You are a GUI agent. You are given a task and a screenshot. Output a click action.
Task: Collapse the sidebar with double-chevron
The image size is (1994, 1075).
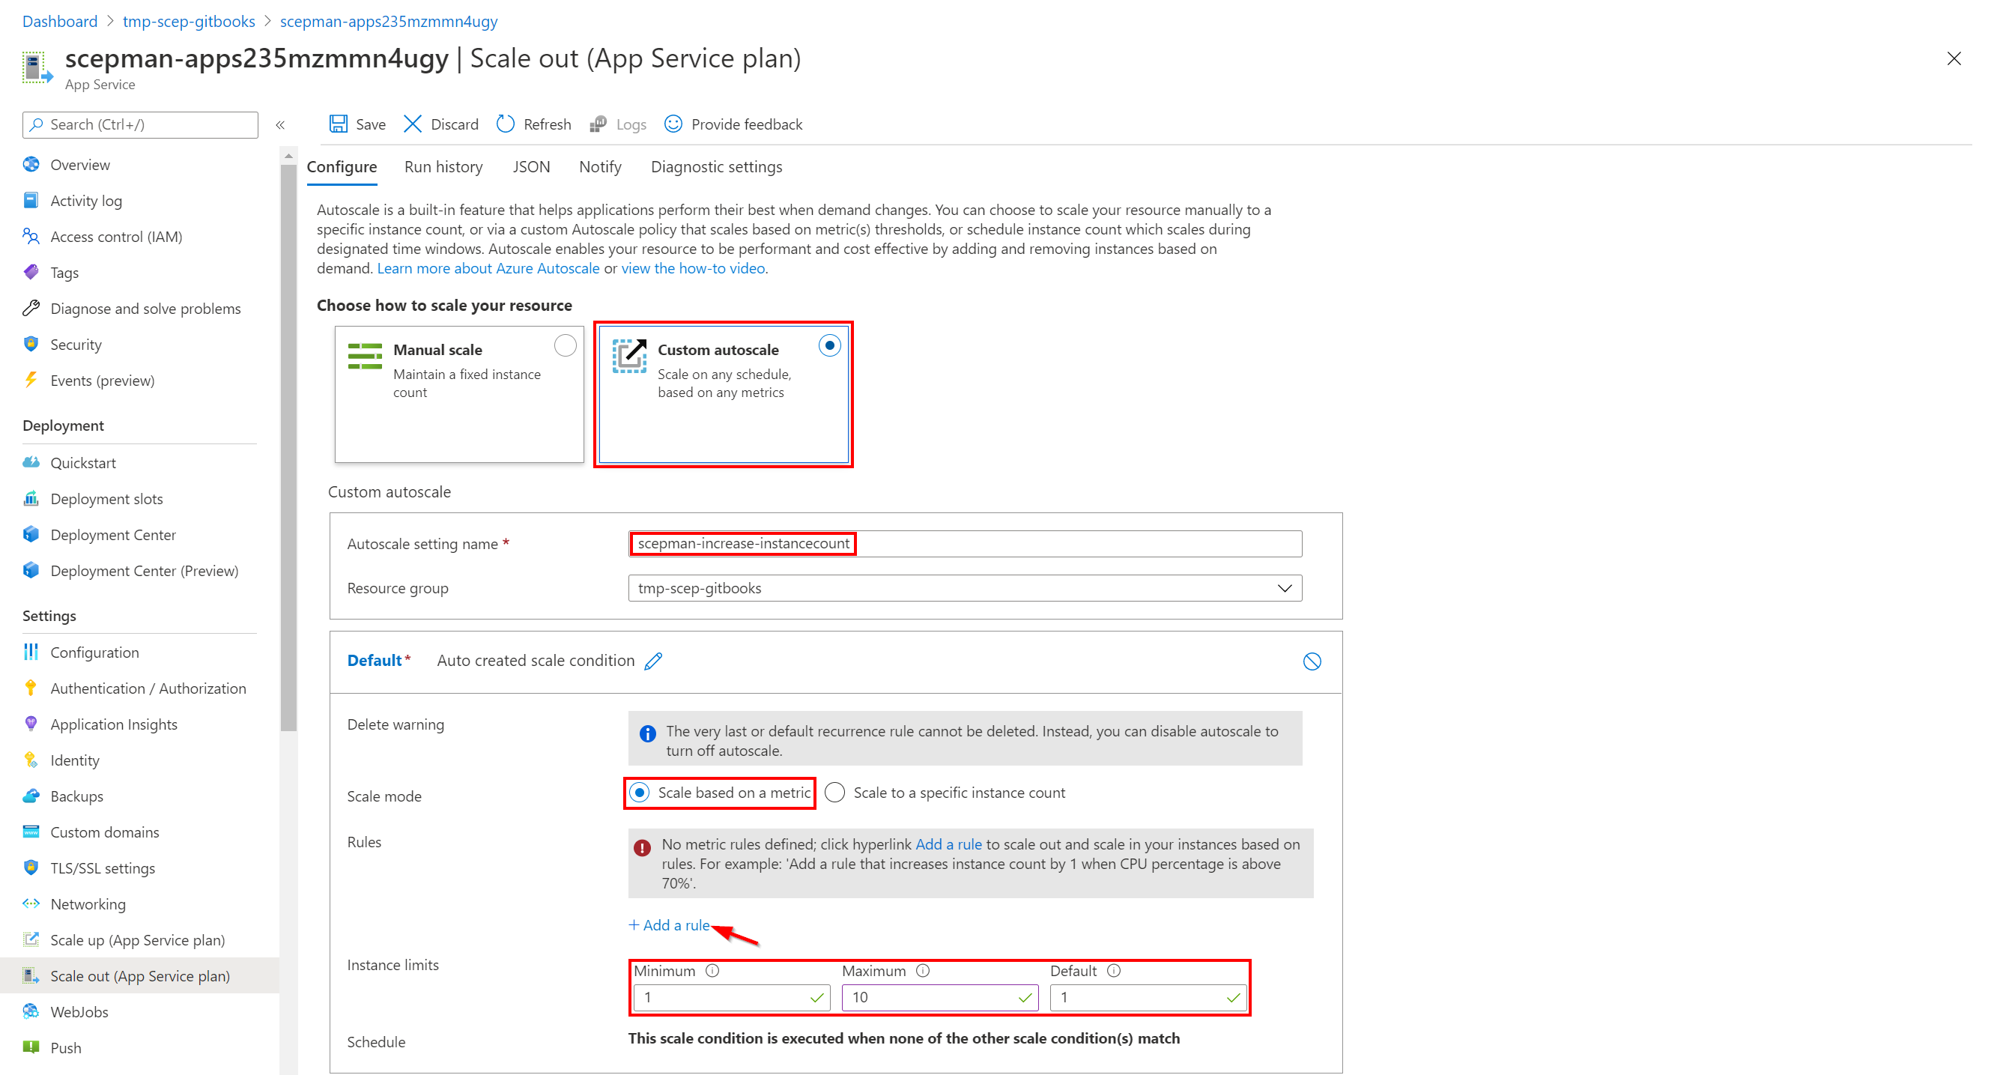click(x=280, y=124)
